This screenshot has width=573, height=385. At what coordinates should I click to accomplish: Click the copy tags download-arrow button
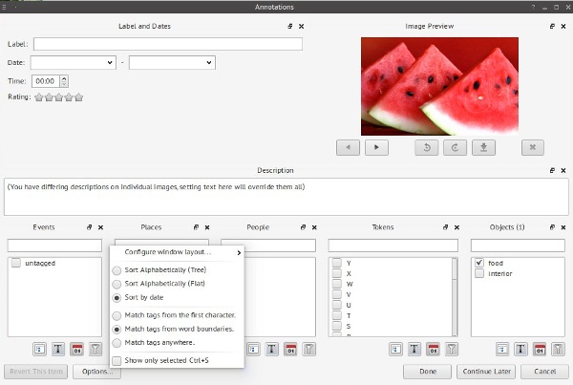pos(483,147)
